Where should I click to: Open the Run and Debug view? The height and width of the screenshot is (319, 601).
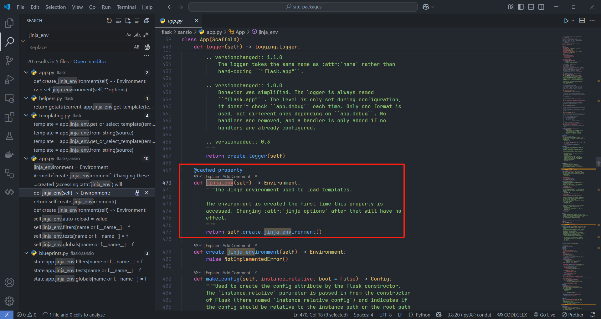click(9, 79)
